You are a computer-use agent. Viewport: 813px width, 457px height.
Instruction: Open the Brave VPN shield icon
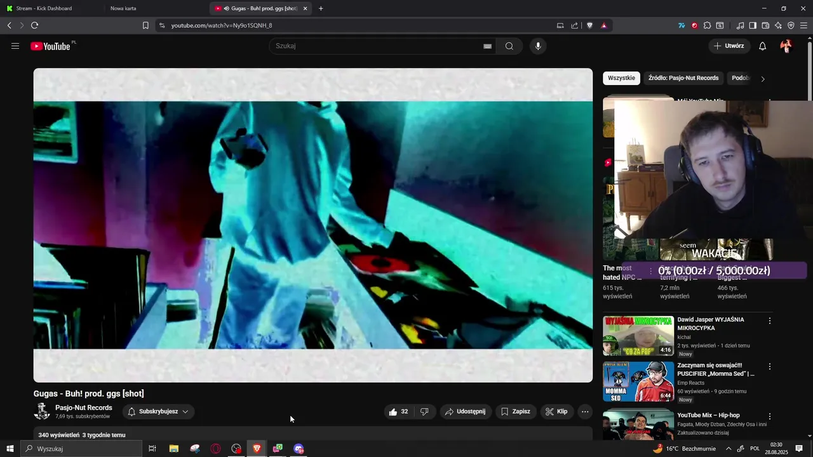791,25
